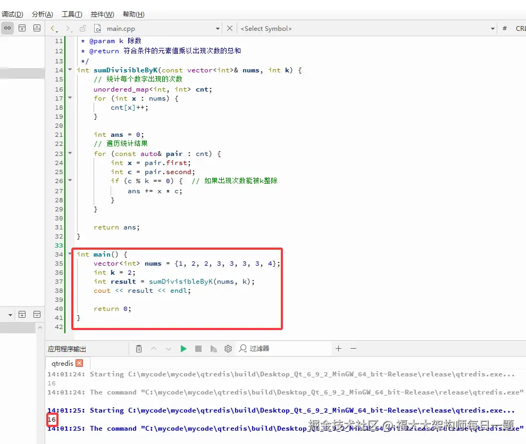This screenshot has height=444, width=526.
Task: Open the main.cpp open-documents dropdown
Action: pos(218,29)
